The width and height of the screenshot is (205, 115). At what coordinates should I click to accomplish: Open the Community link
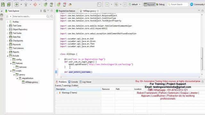(197, 4)
